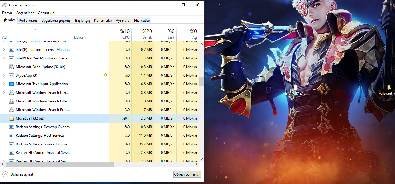The image size is (395, 184).
Task: Switch to the Kullanıcılar tab
Action: [x=103, y=21]
